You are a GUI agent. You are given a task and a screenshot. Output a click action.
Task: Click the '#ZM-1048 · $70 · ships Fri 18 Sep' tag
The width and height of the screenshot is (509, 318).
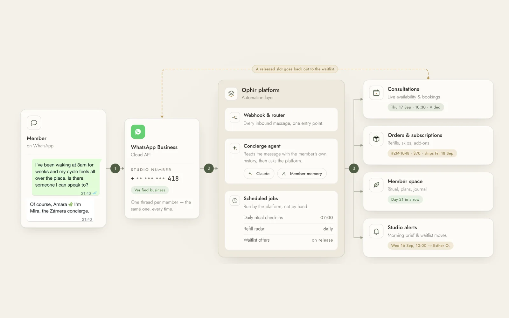[x=422, y=153]
